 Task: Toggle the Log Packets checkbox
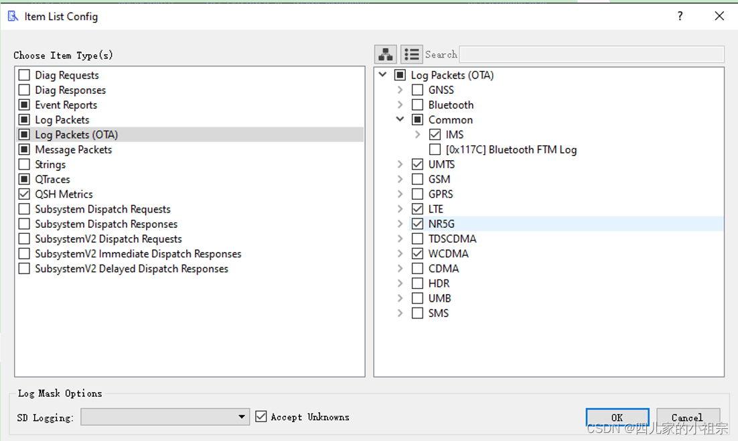pyautogui.click(x=25, y=120)
